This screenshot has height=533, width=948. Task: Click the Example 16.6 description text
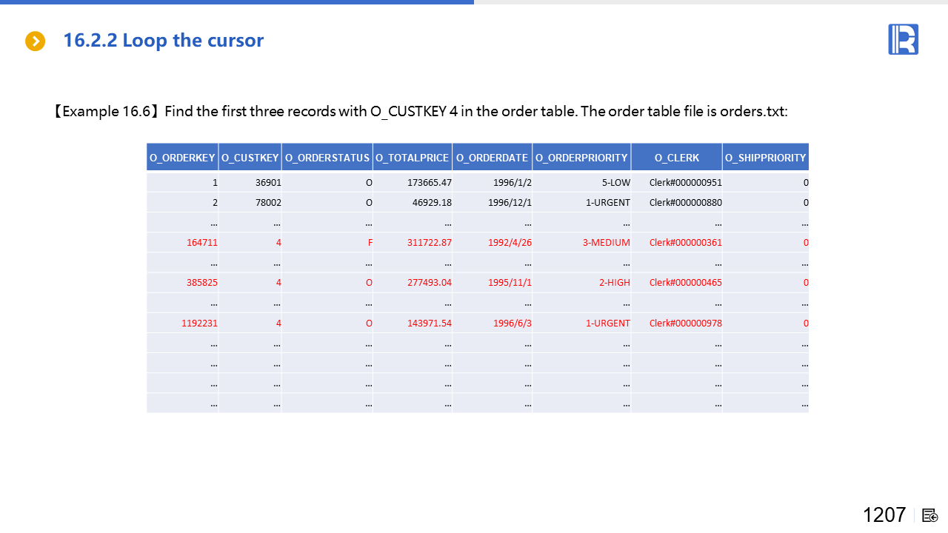[x=419, y=112]
